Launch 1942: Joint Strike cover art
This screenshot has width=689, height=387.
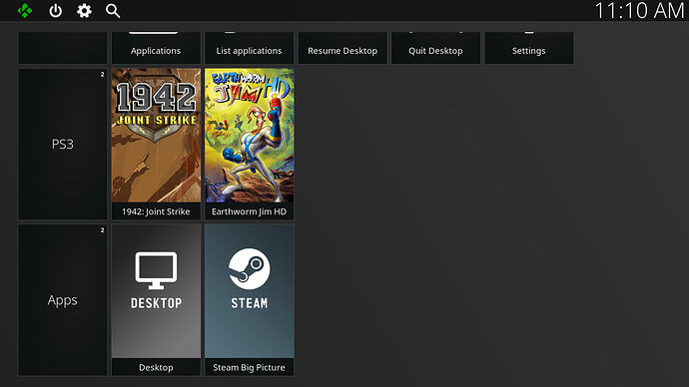(156, 136)
